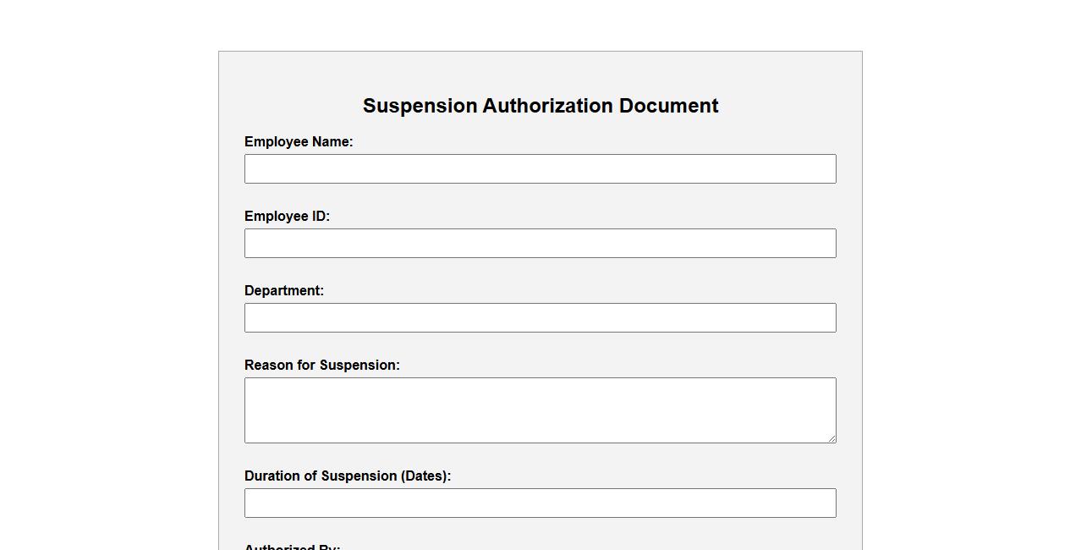Viewport: 1081px width, 550px height.
Task: Click the 'Employee ID:' label text
Action: click(287, 217)
